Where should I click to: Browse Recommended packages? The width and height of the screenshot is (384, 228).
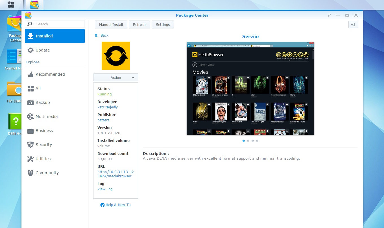(x=55, y=74)
